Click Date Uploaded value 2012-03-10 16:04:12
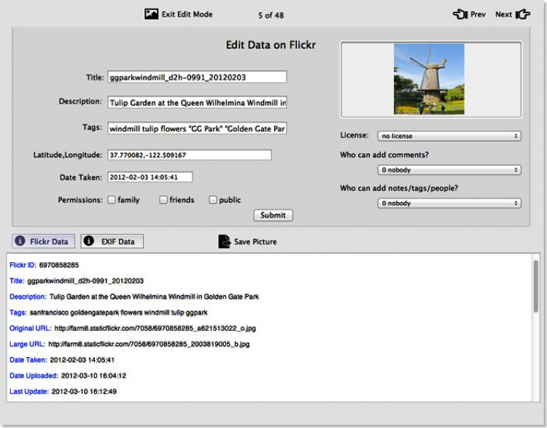The height and width of the screenshot is (428, 547). tap(94, 376)
